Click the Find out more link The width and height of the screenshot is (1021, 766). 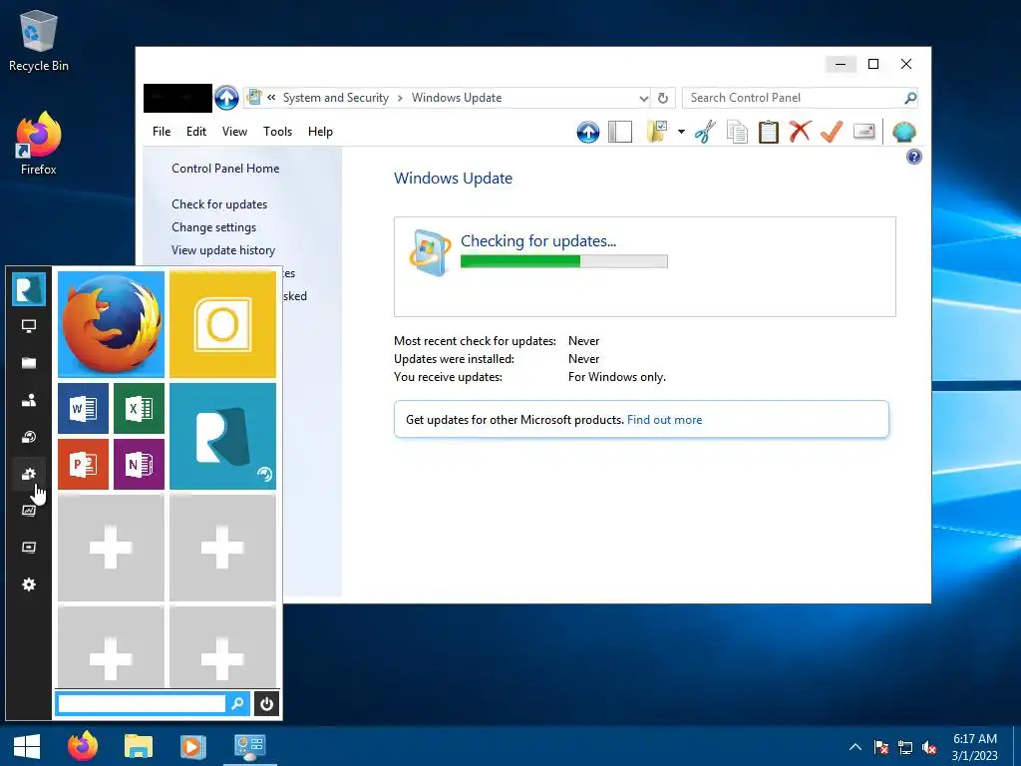[x=664, y=420]
